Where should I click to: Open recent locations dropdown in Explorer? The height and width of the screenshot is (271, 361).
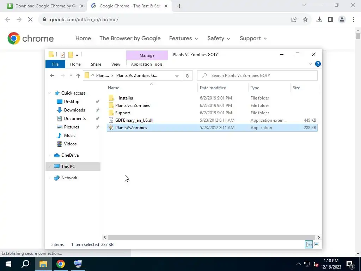(x=71, y=76)
